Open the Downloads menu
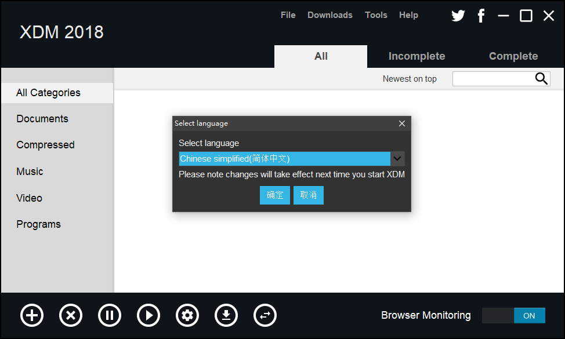Viewport: 565px width, 339px height. 329,15
